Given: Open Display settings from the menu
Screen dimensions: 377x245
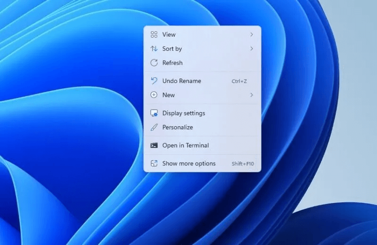Looking at the screenshot, I should tap(202, 113).
